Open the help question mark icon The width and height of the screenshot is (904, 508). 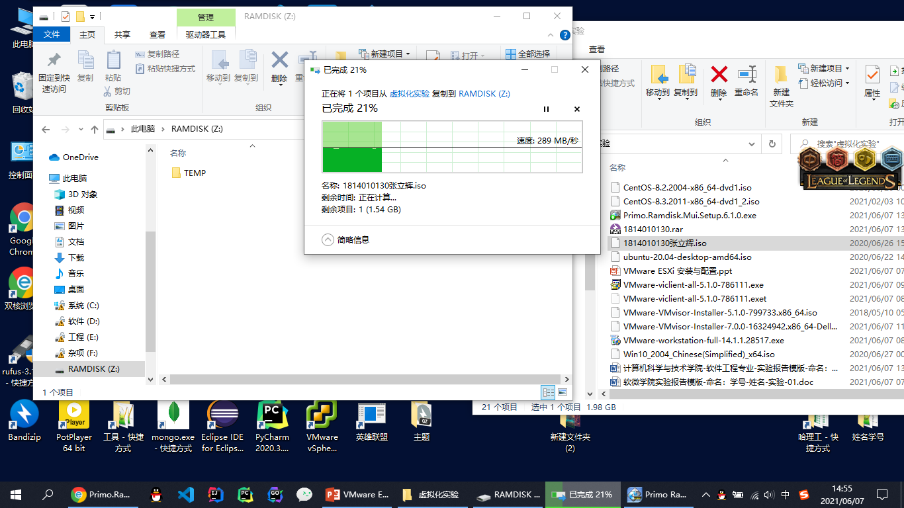pyautogui.click(x=565, y=35)
